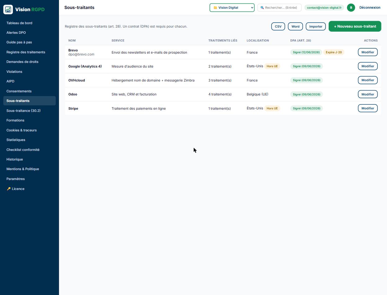
Task: Click OVHcloud name cell
Action: 77,80
